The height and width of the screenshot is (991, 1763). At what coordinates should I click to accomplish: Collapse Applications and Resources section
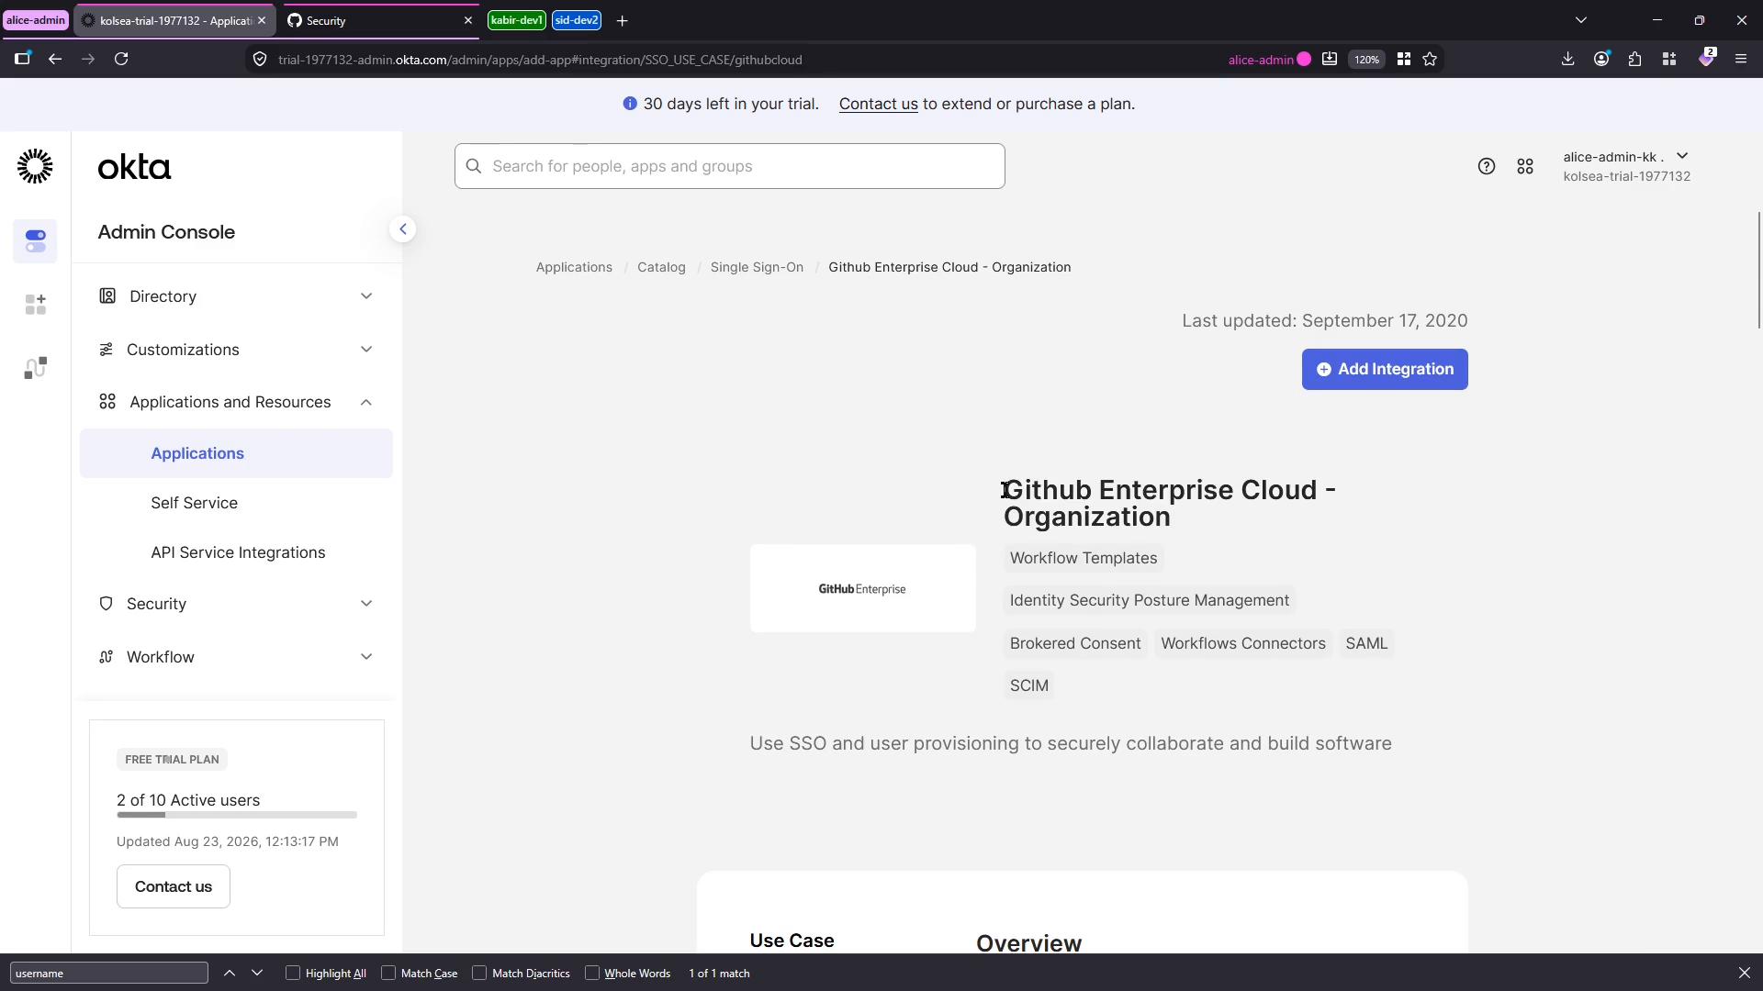236,402
